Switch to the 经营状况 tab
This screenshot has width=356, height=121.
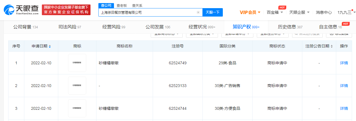pyautogui.click(x=202, y=27)
